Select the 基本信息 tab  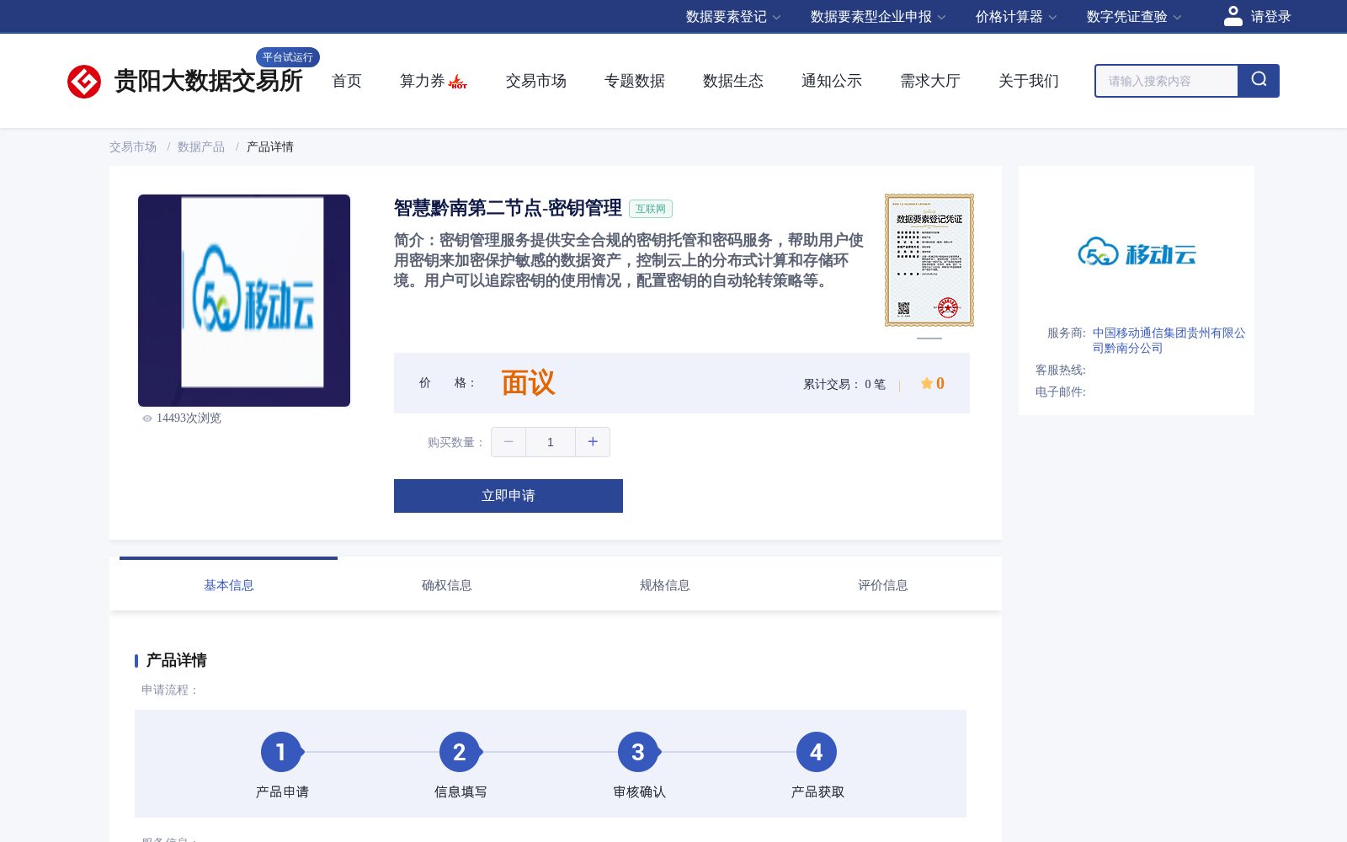[x=228, y=584]
